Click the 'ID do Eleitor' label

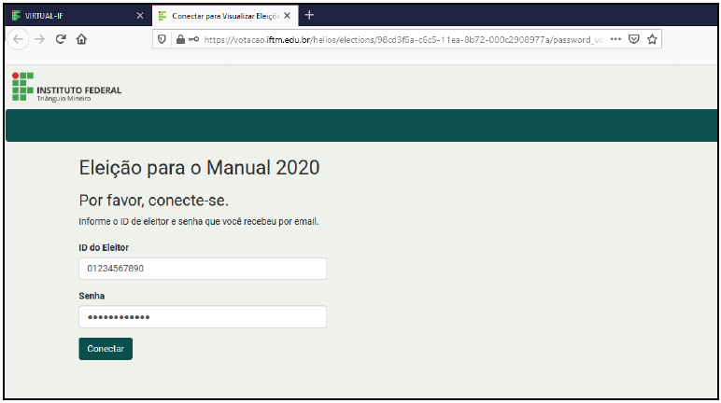(104, 248)
